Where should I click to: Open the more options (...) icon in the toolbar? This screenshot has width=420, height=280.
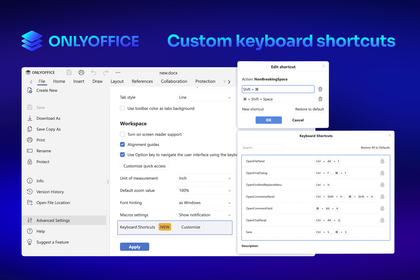[118, 73]
